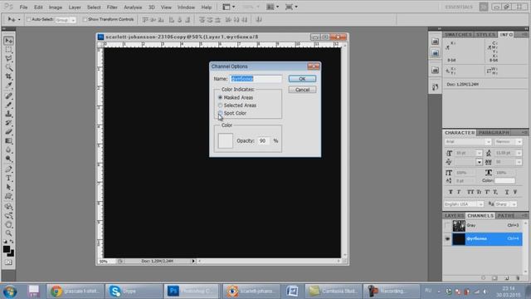
Task: Select the Eyedropper tool
Action: tap(8, 86)
